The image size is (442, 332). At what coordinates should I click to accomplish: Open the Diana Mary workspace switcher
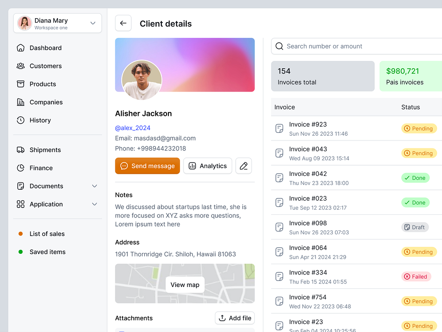click(57, 23)
